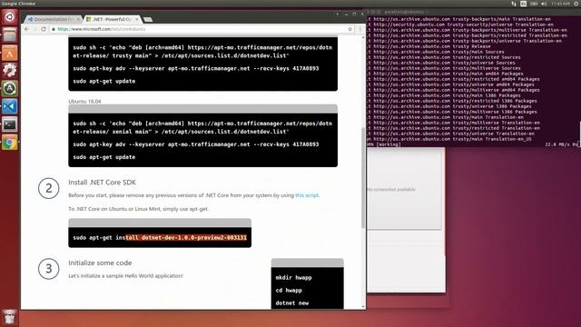Click the 'dotnet new' command line
This screenshot has width=581, height=327.
pyautogui.click(x=292, y=302)
